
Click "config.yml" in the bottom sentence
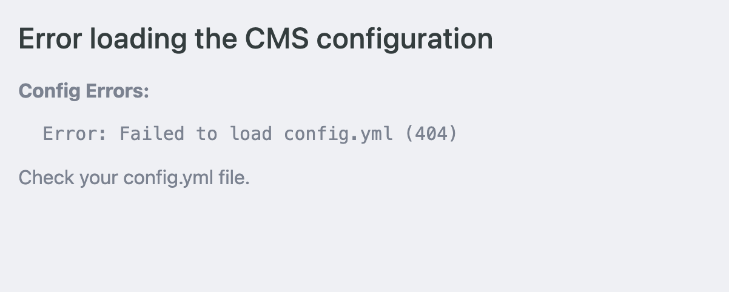(169, 178)
